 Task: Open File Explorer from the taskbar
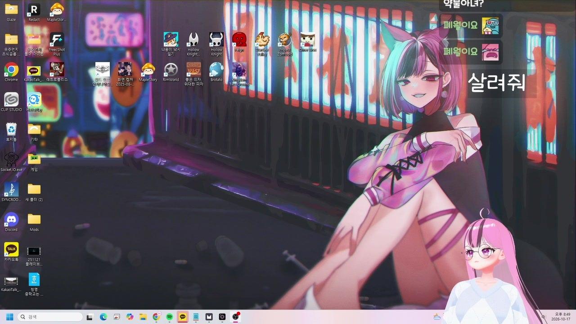coord(143,317)
